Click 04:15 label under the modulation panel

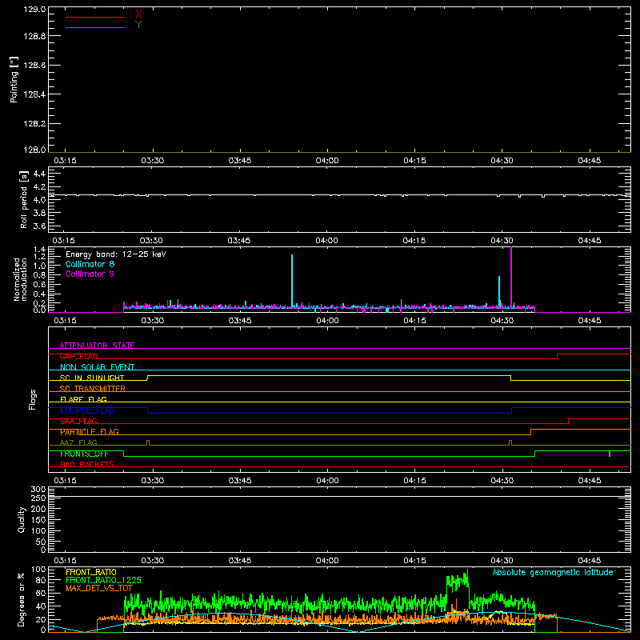click(x=414, y=321)
